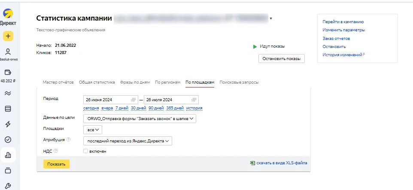Expand the campaign name dropdown arrow
The image size is (413, 190).
pos(271,18)
